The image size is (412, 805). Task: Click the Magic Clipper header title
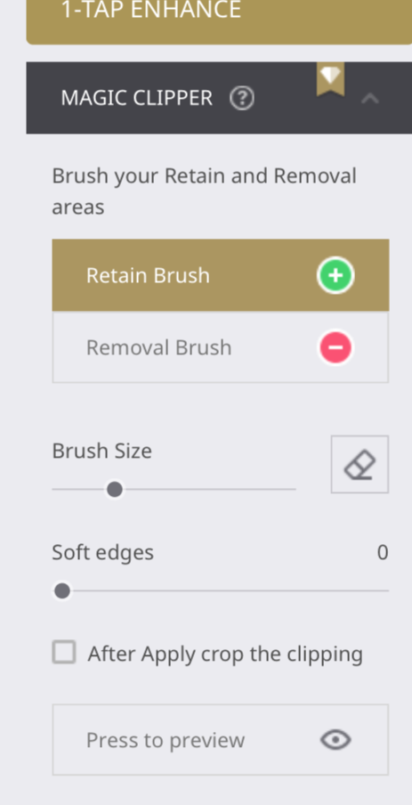click(136, 98)
